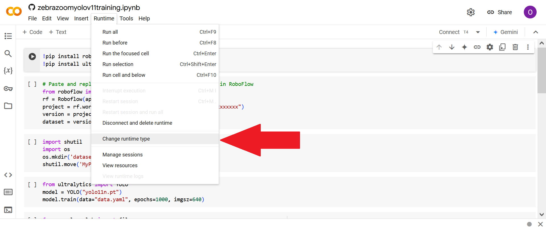The width and height of the screenshot is (546, 229).
Task: Open the Insert menu
Action: pos(81,18)
